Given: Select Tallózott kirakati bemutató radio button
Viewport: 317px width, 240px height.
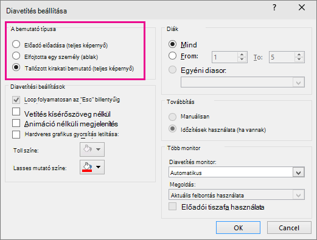Looking at the screenshot, I should coord(16,67).
